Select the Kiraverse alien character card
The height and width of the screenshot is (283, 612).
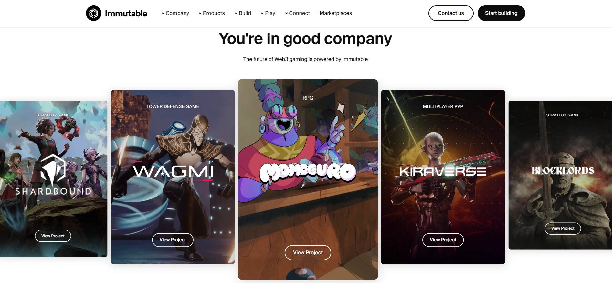pyautogui.click(x=443, y=177)
